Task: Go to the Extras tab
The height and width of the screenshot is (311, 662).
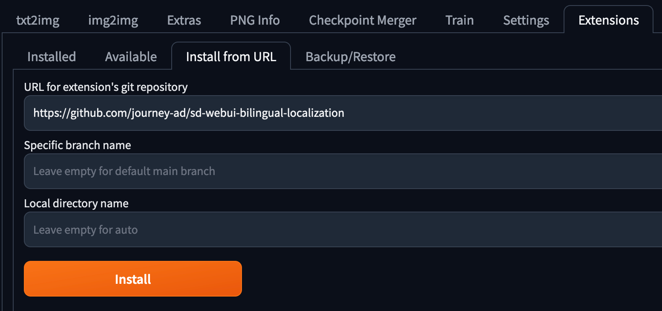Action: pos(184,20)
